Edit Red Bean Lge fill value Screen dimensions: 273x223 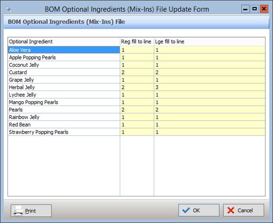point(209,124)
